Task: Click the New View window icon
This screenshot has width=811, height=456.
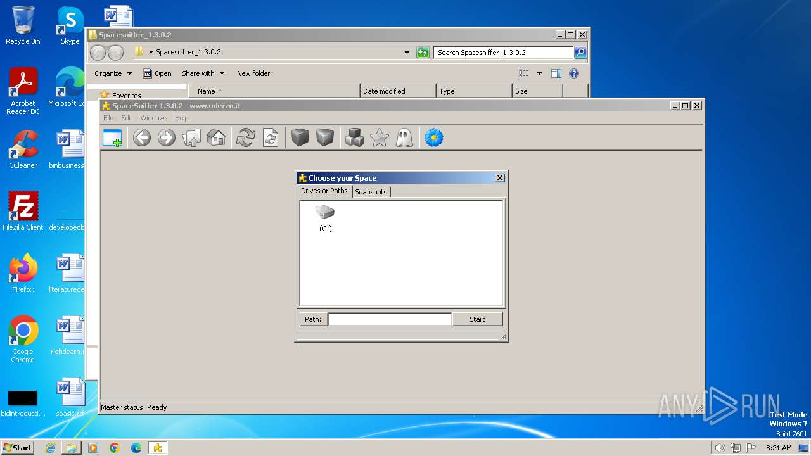Action: 112,137
